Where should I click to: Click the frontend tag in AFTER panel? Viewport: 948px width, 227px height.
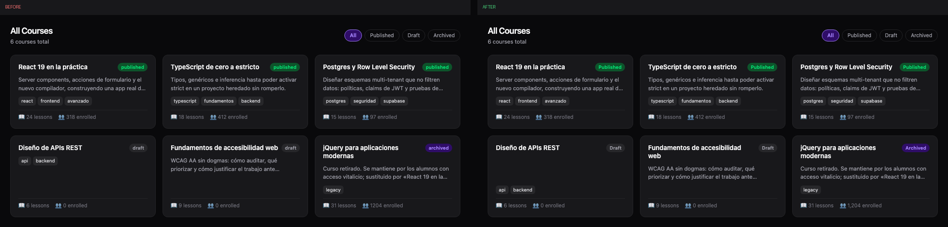(527, 101)
